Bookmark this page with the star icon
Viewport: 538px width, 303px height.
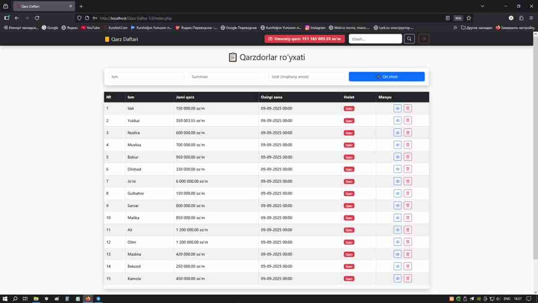[x=469, y=18]
